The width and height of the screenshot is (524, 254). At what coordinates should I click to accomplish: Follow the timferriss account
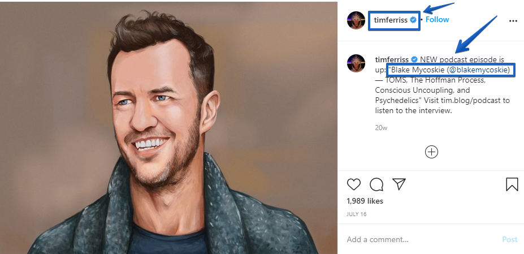(x=438, y=20)
